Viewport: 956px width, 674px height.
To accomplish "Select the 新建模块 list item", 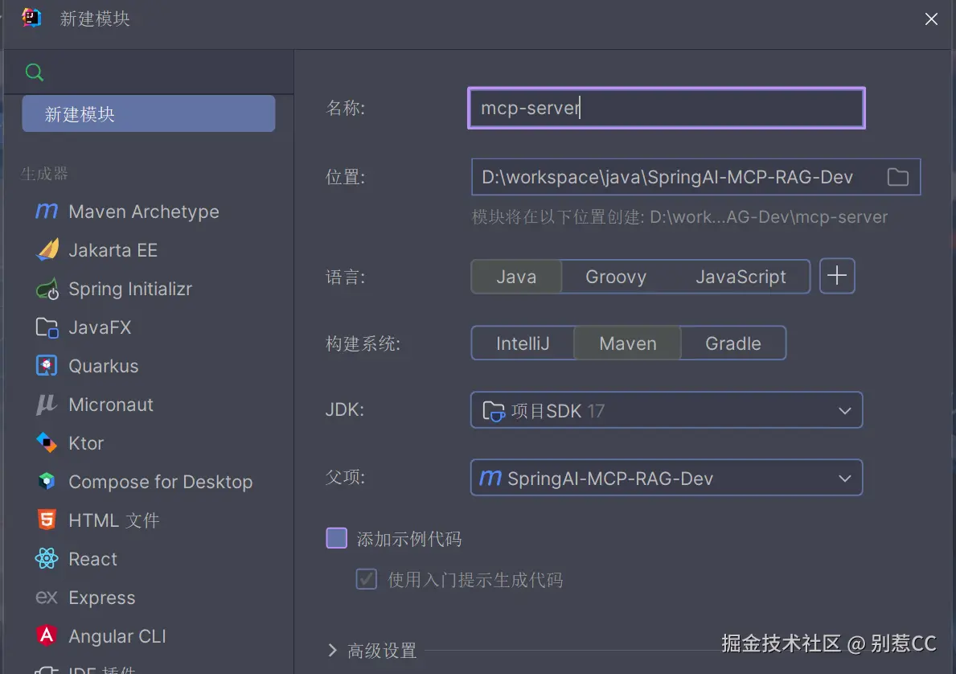I will [x=148, y=114].
